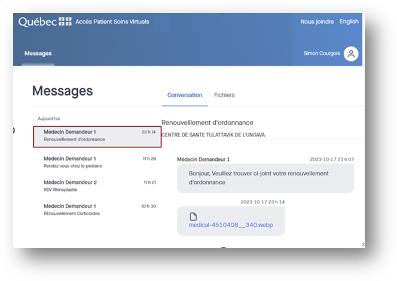Click the Simon Courgois user name
Screen dimensions: 397x281
[x=322, y=53]
